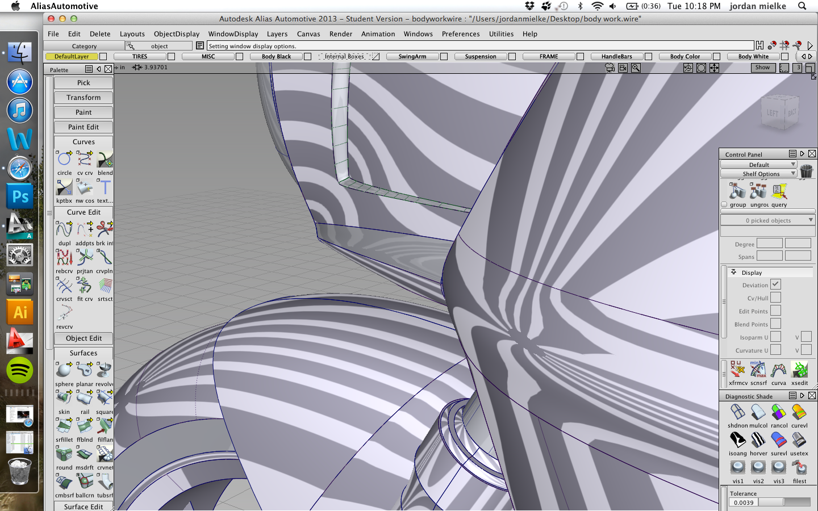This screenshot has width=818, height=511.
Task: Select the blend curve tool
Action: [105, 160]
